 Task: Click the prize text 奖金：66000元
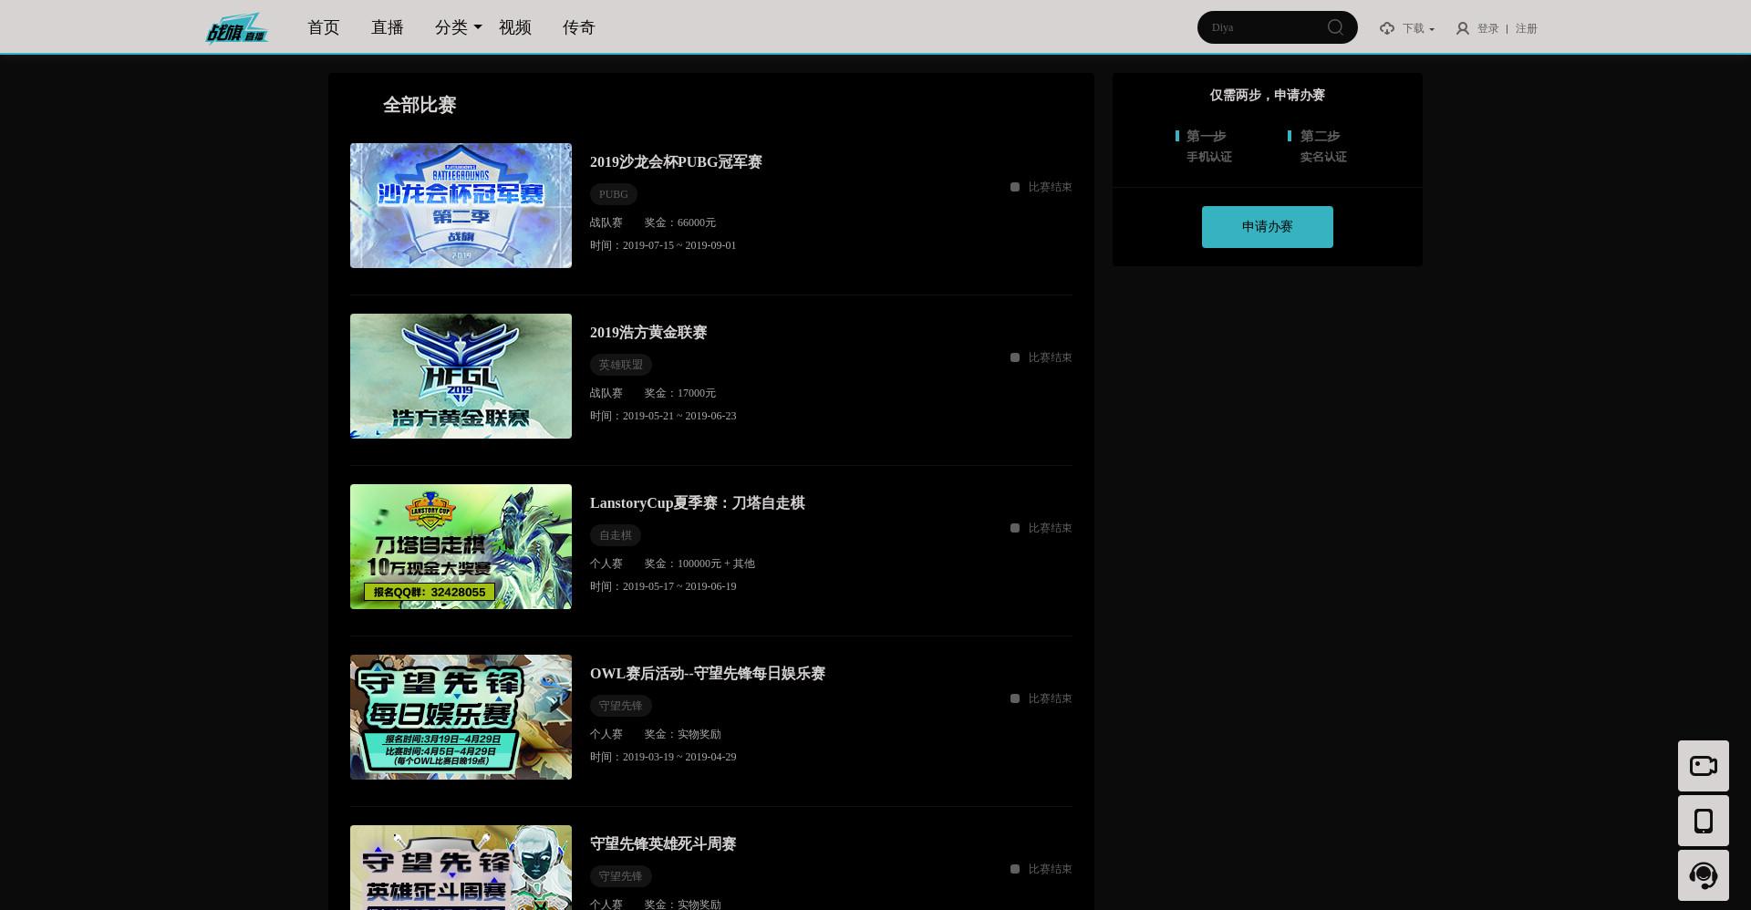click(x=680, y=222)
